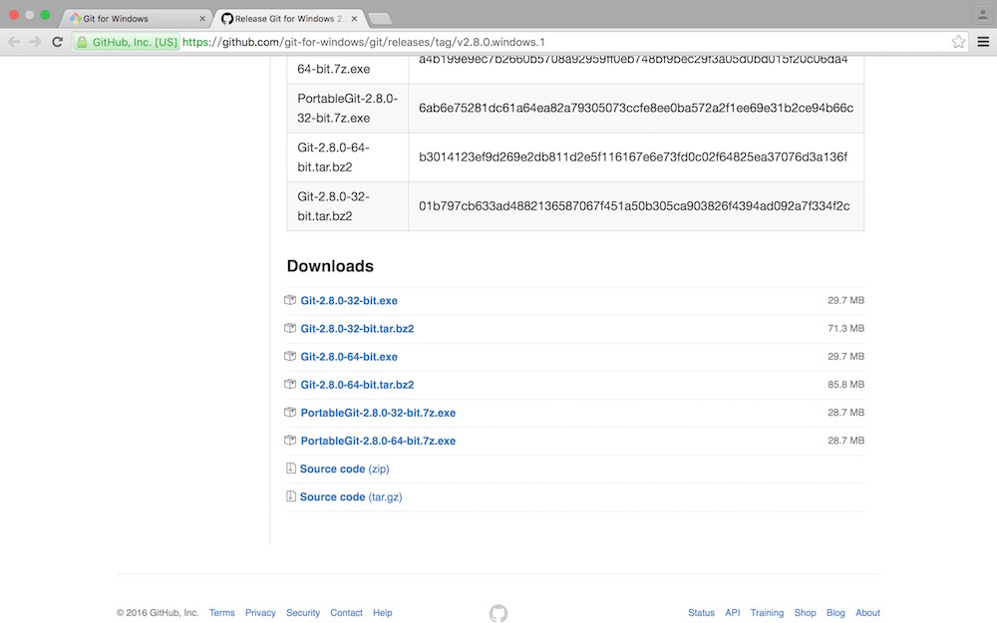Image resolution: width=997 pixels, height=623 pixels.
Task: Download Git-2.8.0-64-bit.exe
Action: point(349,357)
